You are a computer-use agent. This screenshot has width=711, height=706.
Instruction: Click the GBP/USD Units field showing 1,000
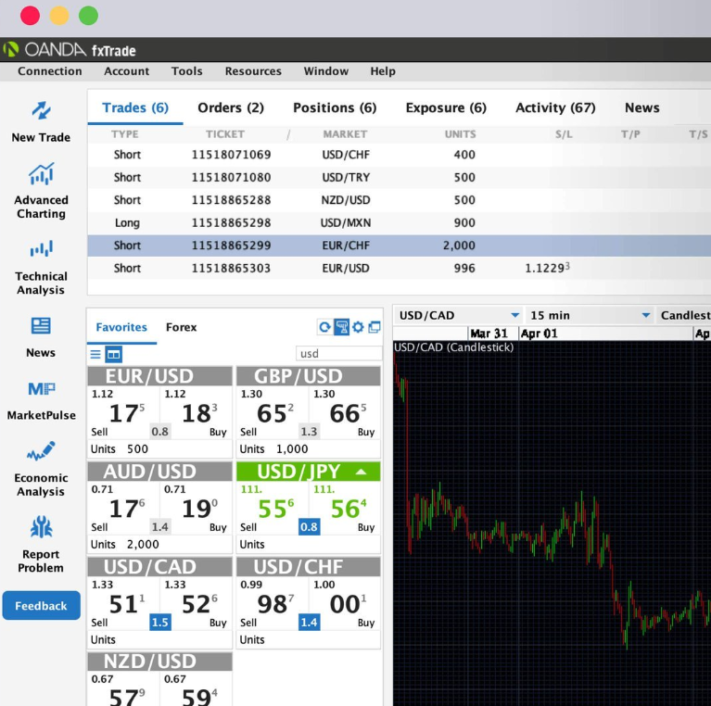pos(309,448)
